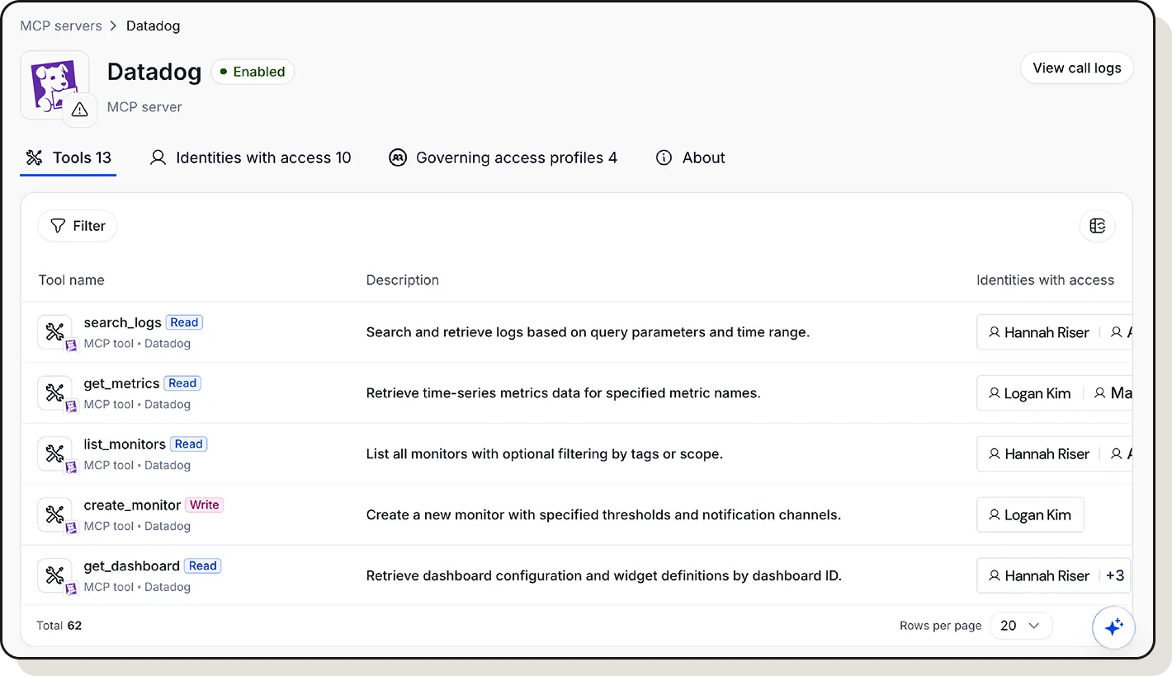The image size is (1172, 676).
Task: Expand the +3 identities on get_dashboard row
Action: 1115,575
